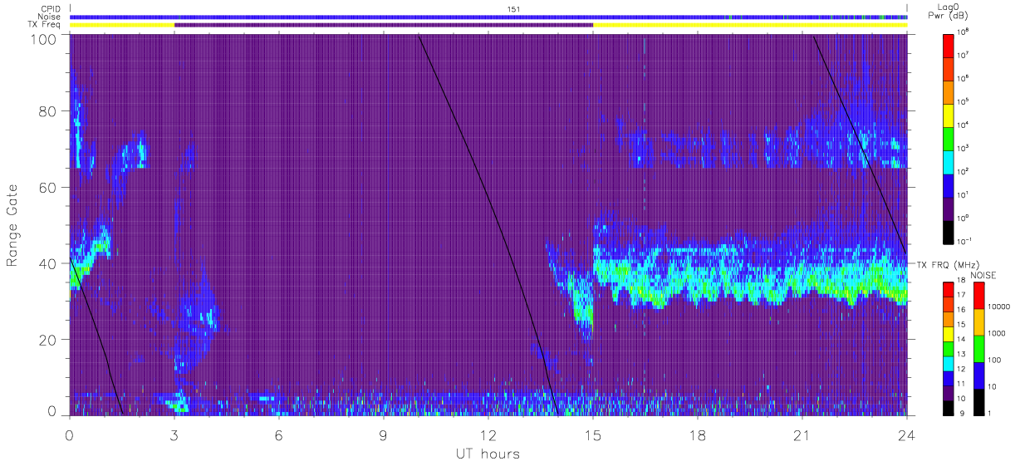Screen dimensions: 1020x471
Task: Choose the red segment of the NOISE colorbar
Action: [978, 295]
